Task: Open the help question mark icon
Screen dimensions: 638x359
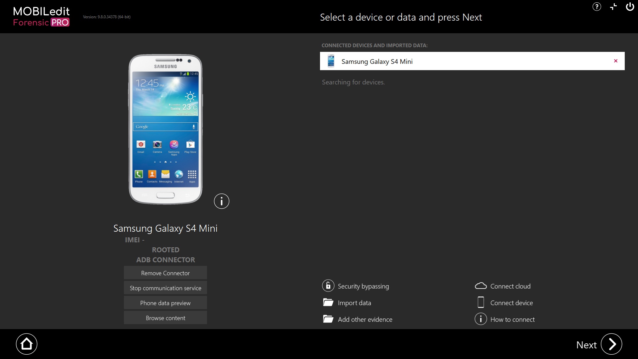Action: point(597,7)
